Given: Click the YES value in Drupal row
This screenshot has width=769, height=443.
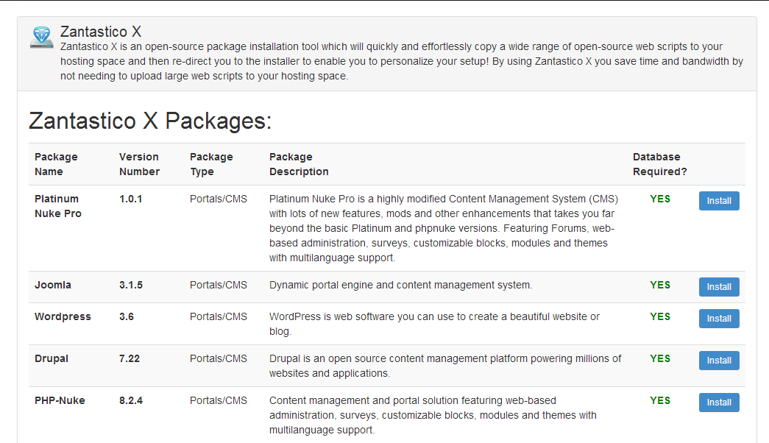Looking at the screenshot, I should click(x=660, y=358).
